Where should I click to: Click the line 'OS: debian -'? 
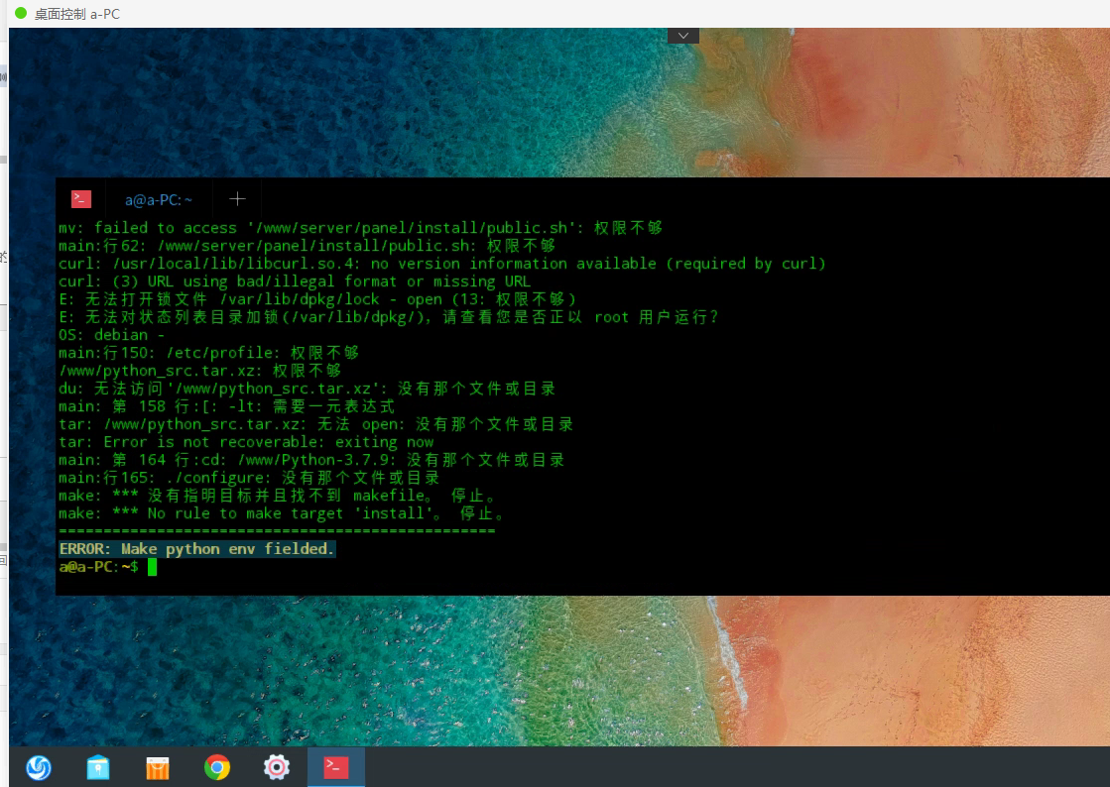[x=112, y=334]
